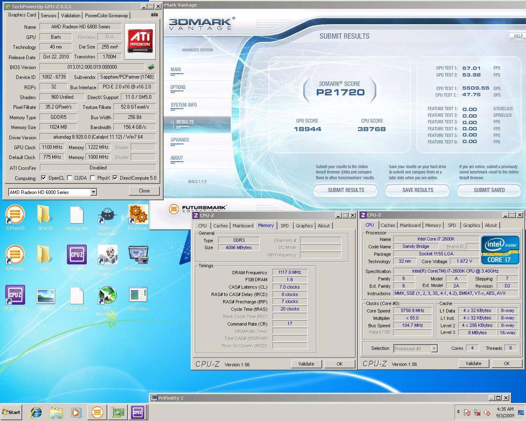Launch HWBOT aquamark3 shortcut
The width and height of the screenshot is (526, 421).
pos(107,220)
